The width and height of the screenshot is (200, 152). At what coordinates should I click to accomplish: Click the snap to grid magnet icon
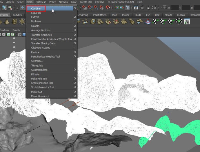(x=84, y=8)
